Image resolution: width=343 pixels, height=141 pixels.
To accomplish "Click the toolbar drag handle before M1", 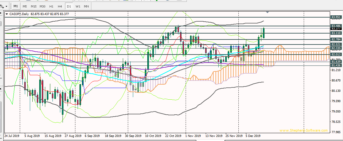I will [x=10, y=6].
